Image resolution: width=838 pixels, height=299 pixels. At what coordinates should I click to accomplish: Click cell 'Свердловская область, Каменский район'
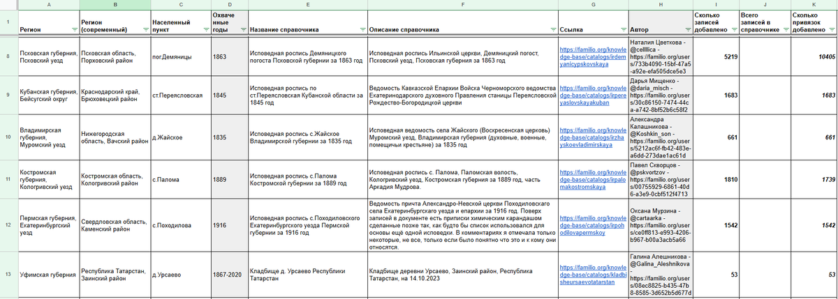[x=115, y=226]
